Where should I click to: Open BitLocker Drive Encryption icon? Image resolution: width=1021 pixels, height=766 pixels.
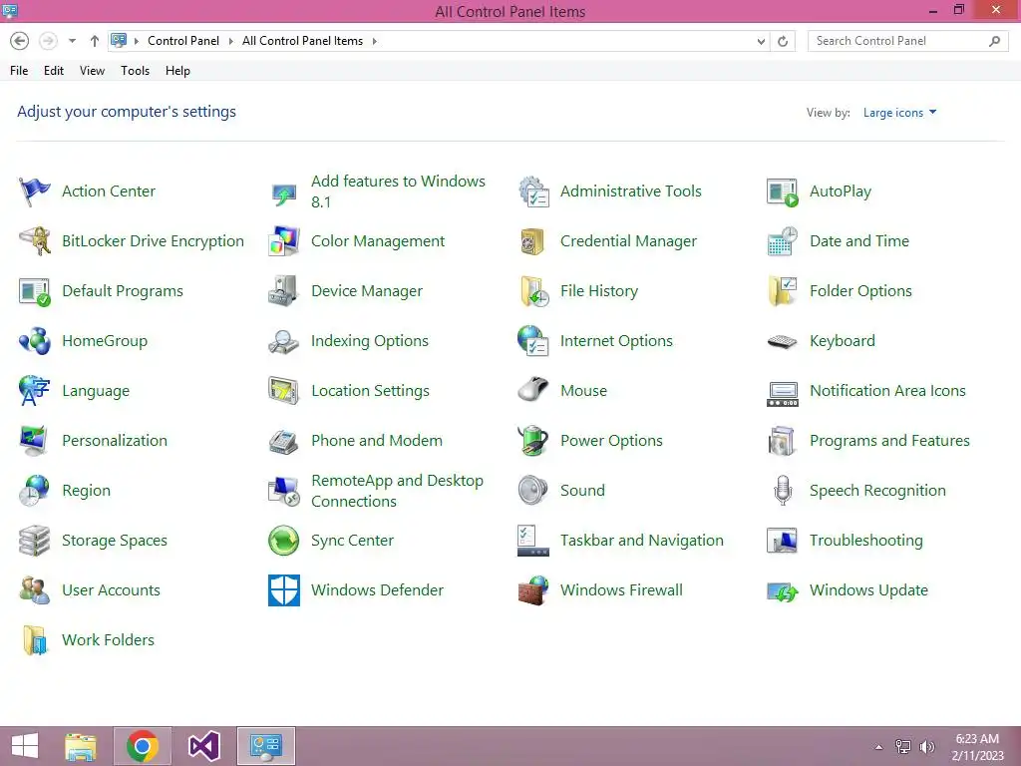click(x=35, y=241)
